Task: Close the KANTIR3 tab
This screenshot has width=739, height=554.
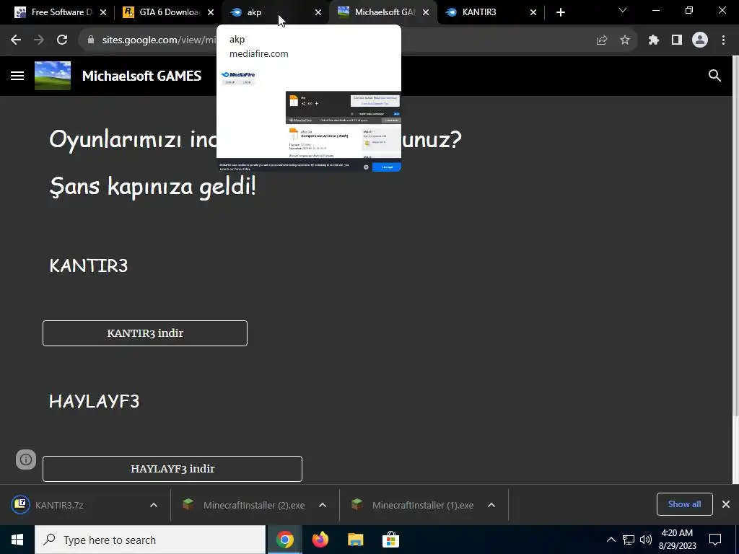Action: pos(533,12)
